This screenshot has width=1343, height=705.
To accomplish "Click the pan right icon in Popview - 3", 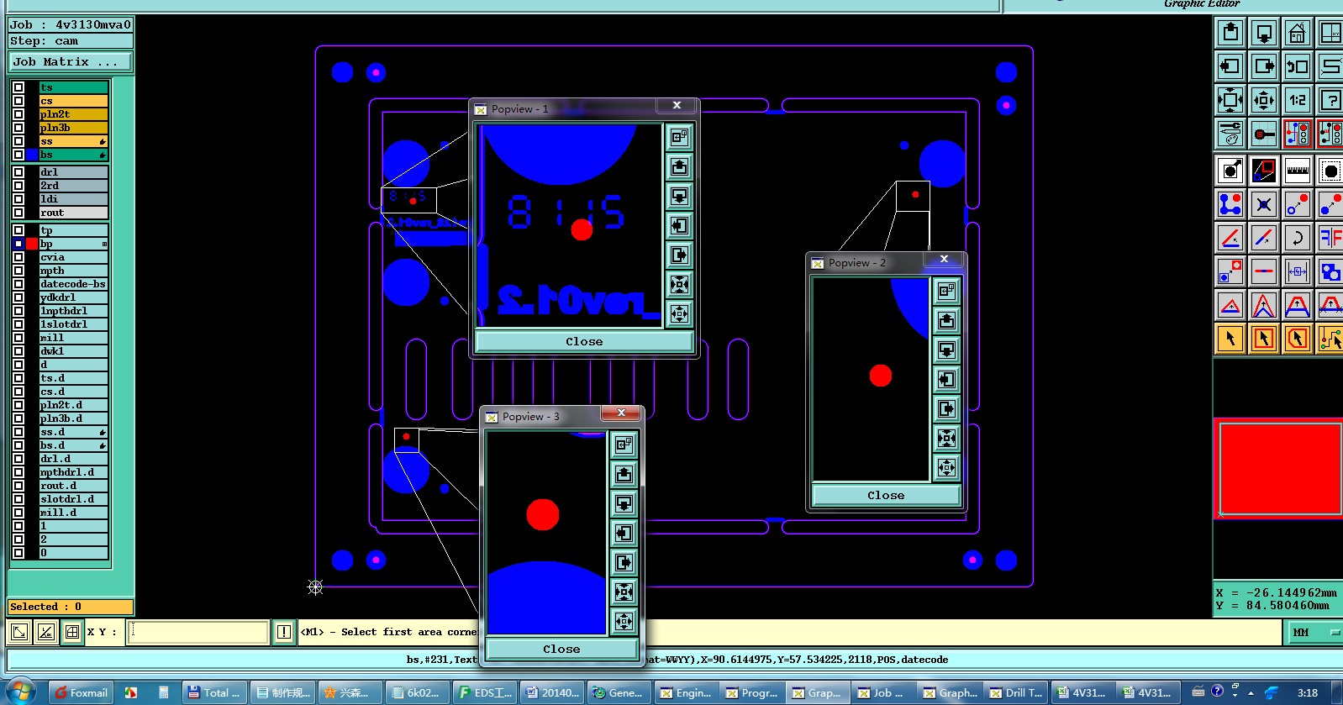I will (x=624, y=562).
